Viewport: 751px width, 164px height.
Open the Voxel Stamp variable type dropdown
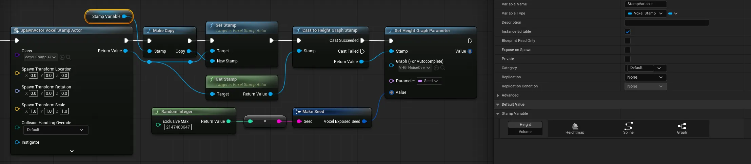pos(645,13)
